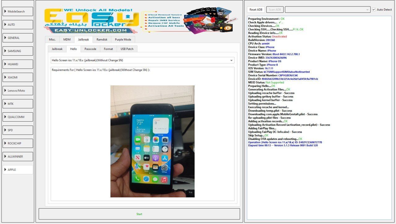396x224 pixels.
Task: Click the 'Requirements For' heading text
Action: tap(101, 70)
